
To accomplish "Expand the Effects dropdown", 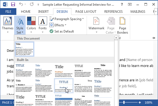I will 58,25.
